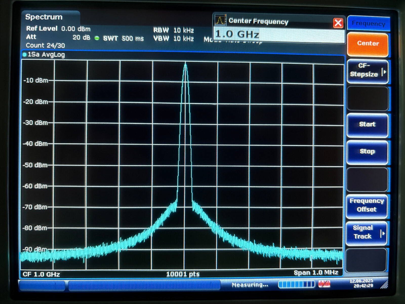Screen dimensions: 405x304
Task: Click the spectrum icon in Center Frequency dialog
Action: [x=220, y=20]
